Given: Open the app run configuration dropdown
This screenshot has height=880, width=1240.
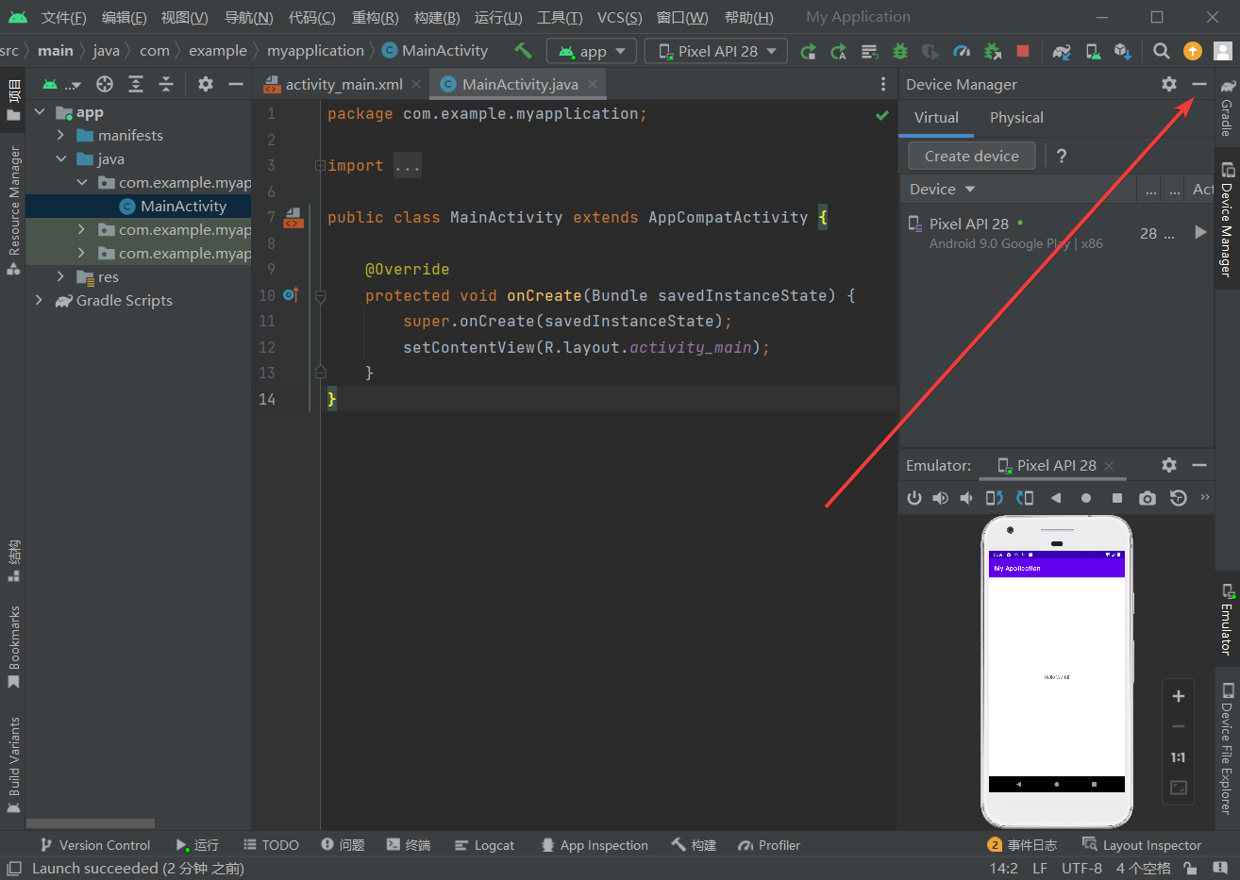Looking at the screenshot, I should click(x=591, y=50).
